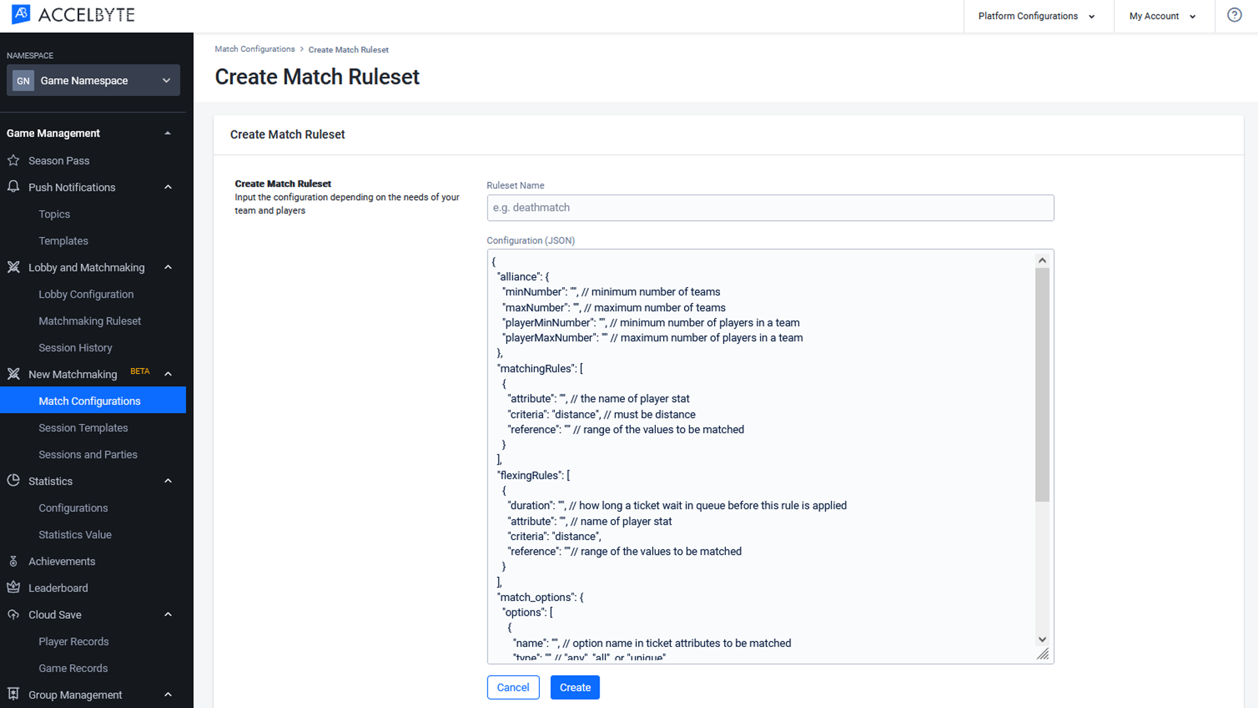The width and height of the screenshot is (1258, 708).
Task: Click the Match Configurations breadcrumb link
Action: coord(255,49)
